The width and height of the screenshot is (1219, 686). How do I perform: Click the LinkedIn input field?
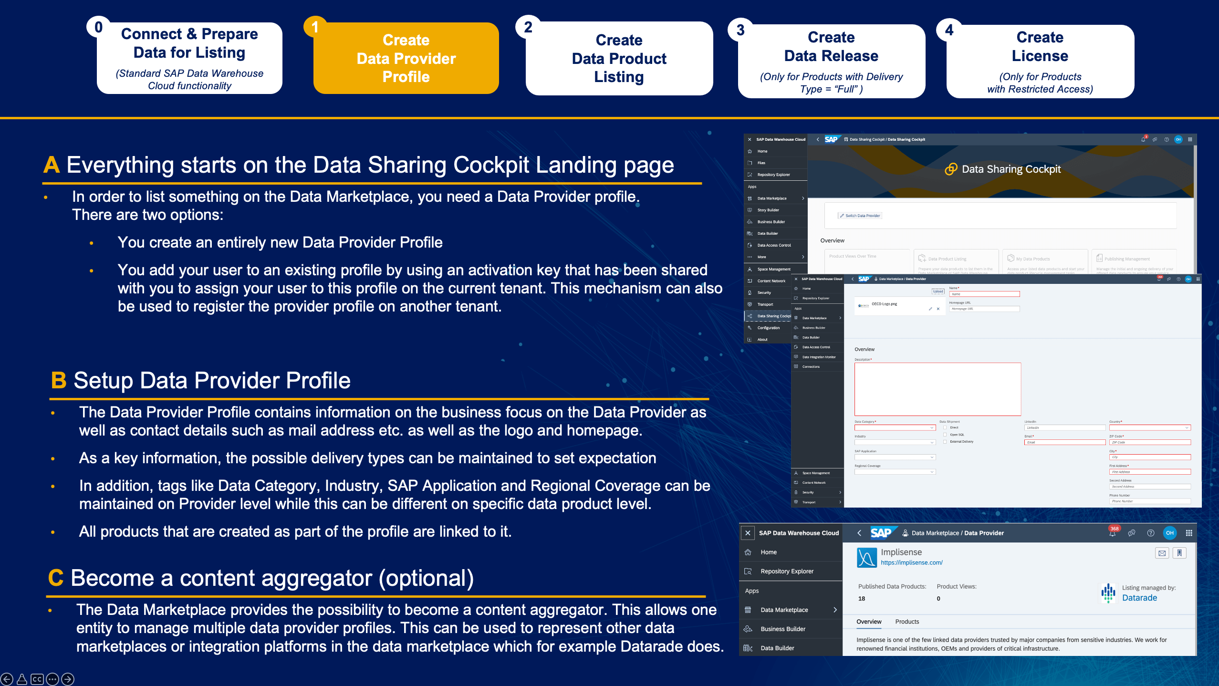point(1065,427)
